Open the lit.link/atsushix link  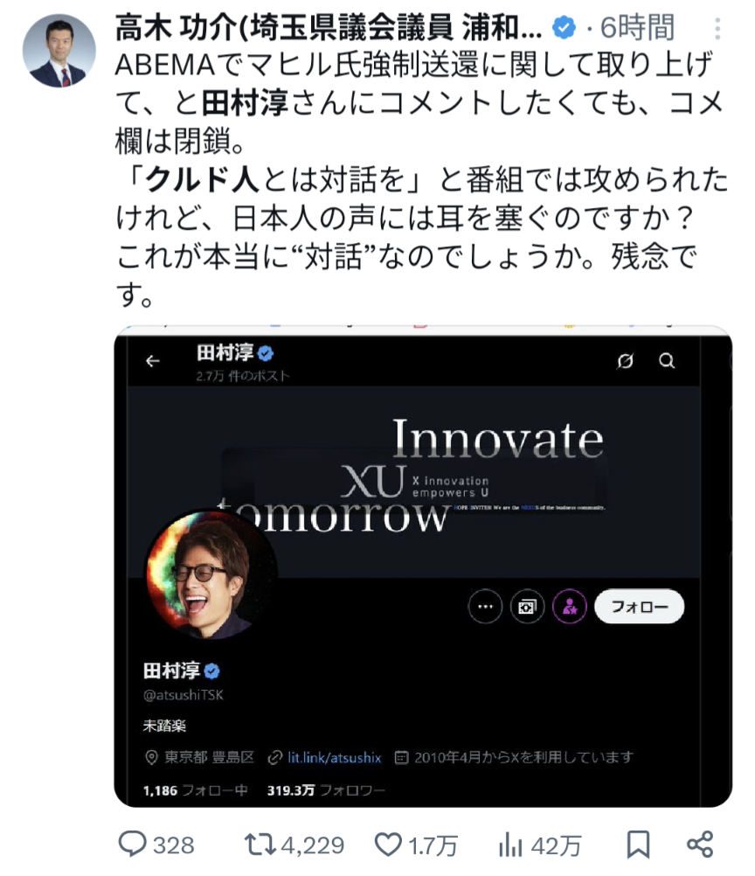pos(334,758)
